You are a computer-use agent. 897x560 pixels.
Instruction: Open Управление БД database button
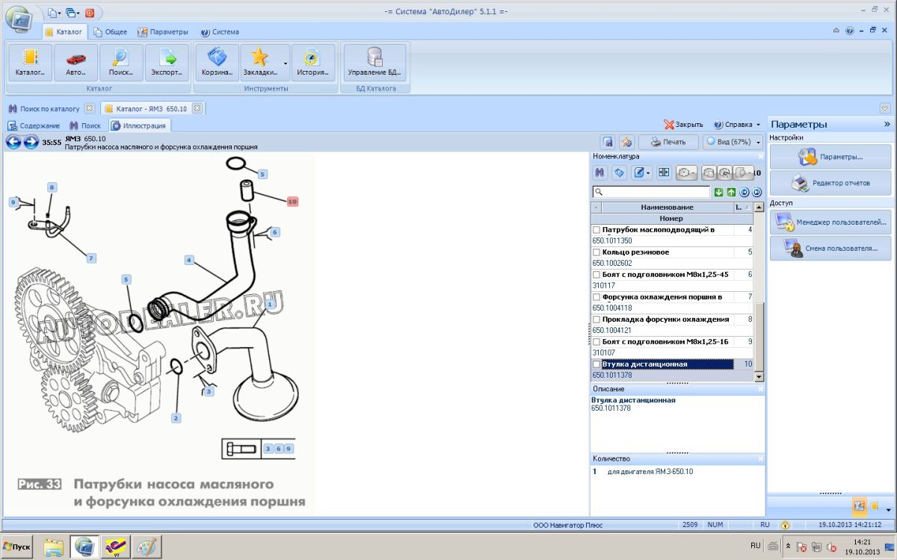pos(374,63)
